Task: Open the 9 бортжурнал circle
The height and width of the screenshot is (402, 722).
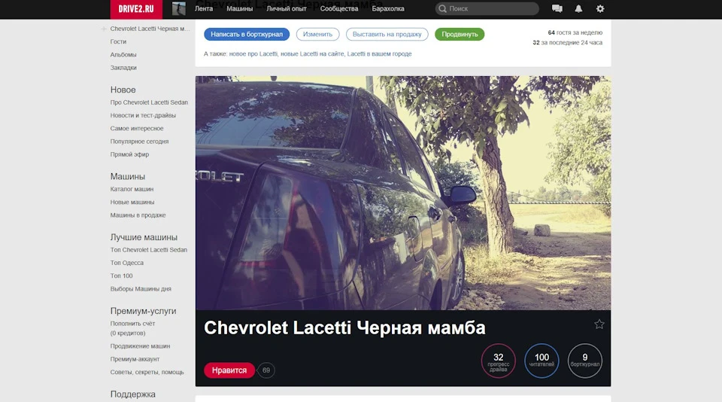Action: (585, 361)
